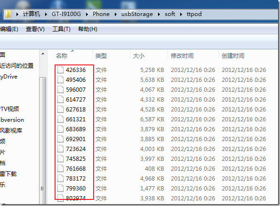
Task: Click navigation pane scroll up arrow
Action: tap(43, 54)
